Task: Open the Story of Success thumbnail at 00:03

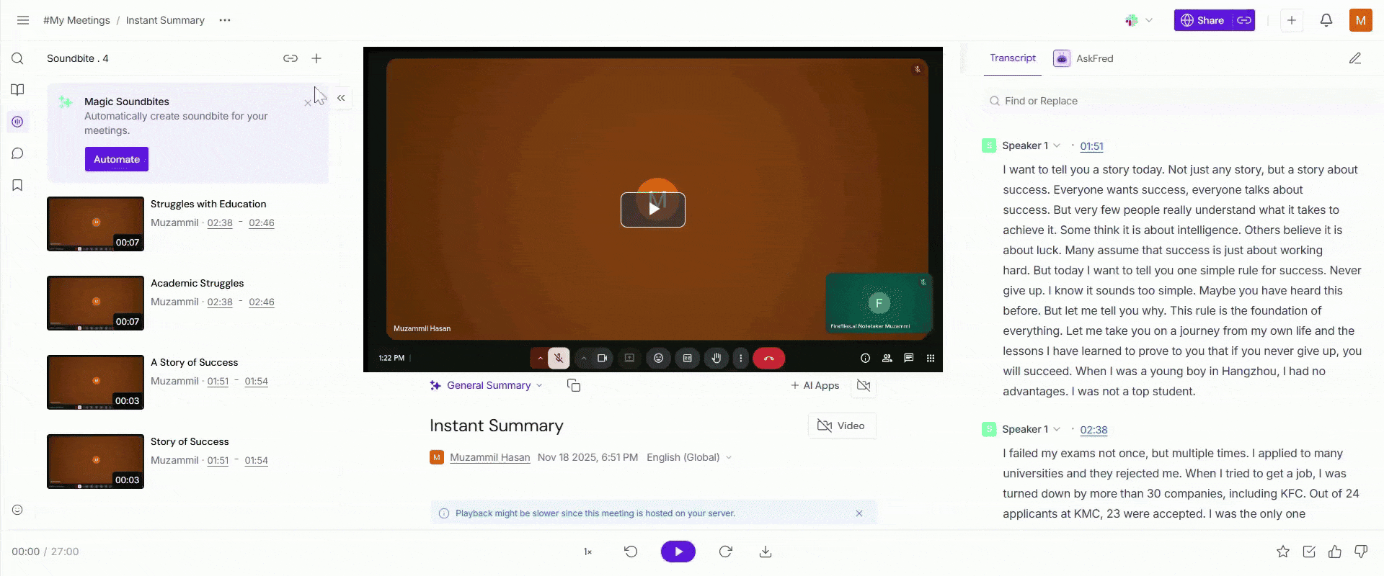Action: (x=95, y=462)
